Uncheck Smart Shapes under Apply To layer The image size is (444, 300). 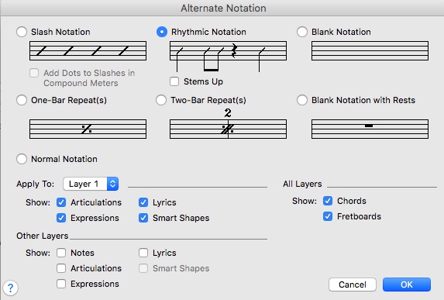[x=143, y=218]
